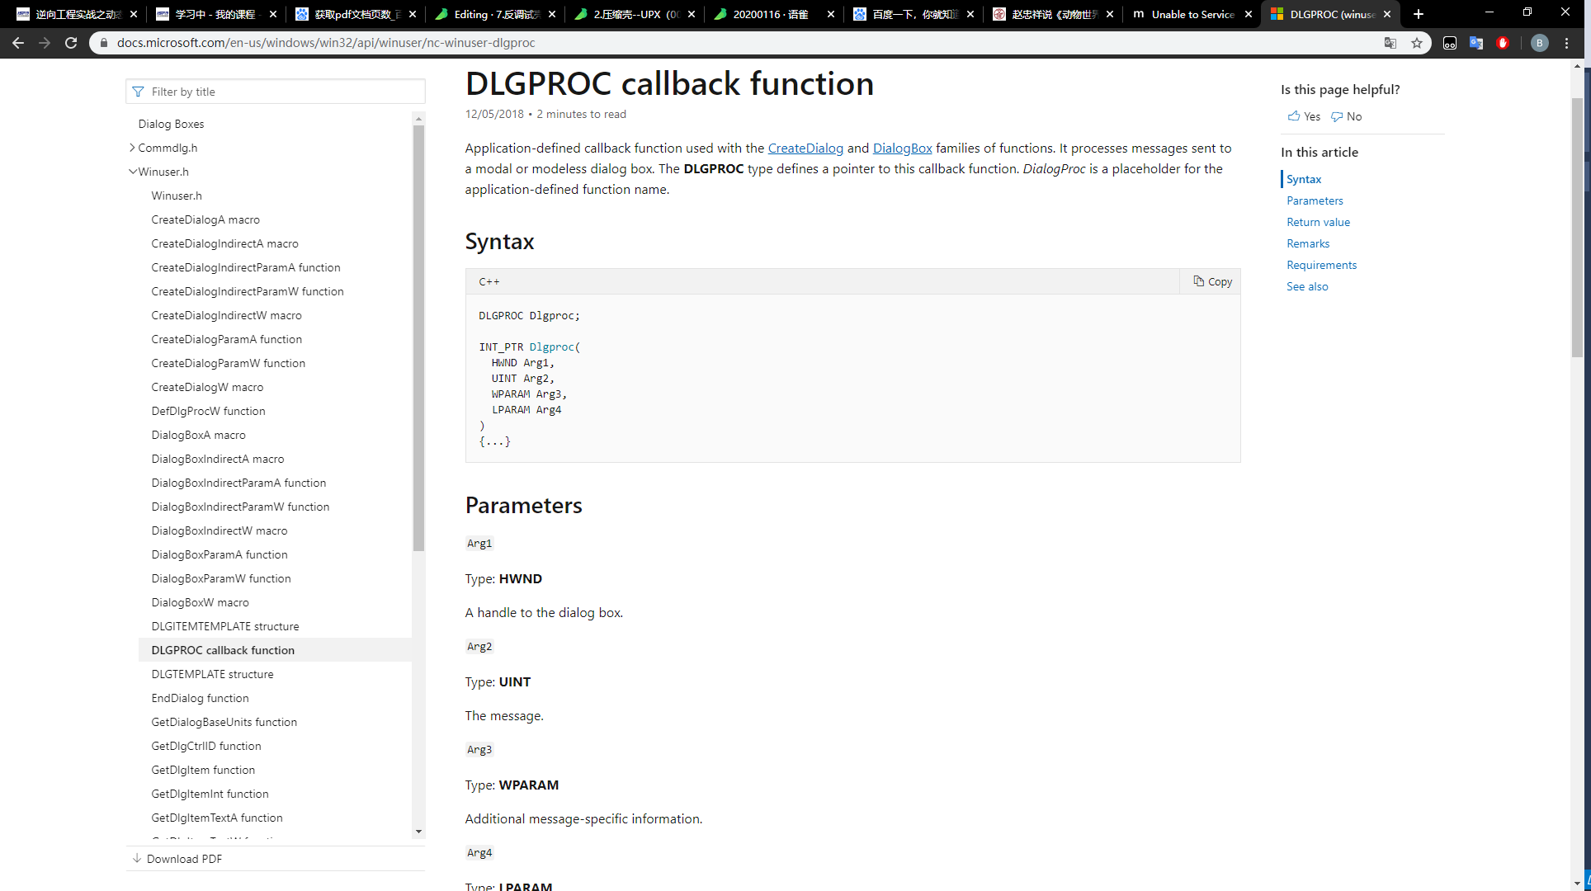Open a new browser tab

[x=1419, y=14]
